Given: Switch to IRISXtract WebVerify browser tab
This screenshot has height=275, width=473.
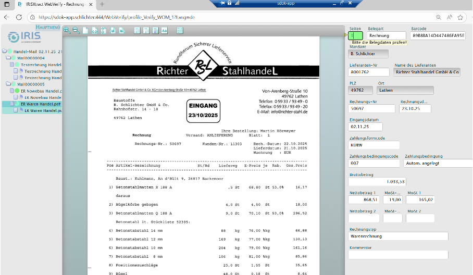Looking at the screenshot, I should click(x=55, y=4).
